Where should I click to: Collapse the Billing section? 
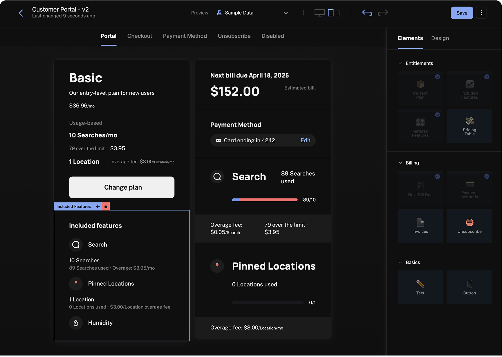coord(400,163)
